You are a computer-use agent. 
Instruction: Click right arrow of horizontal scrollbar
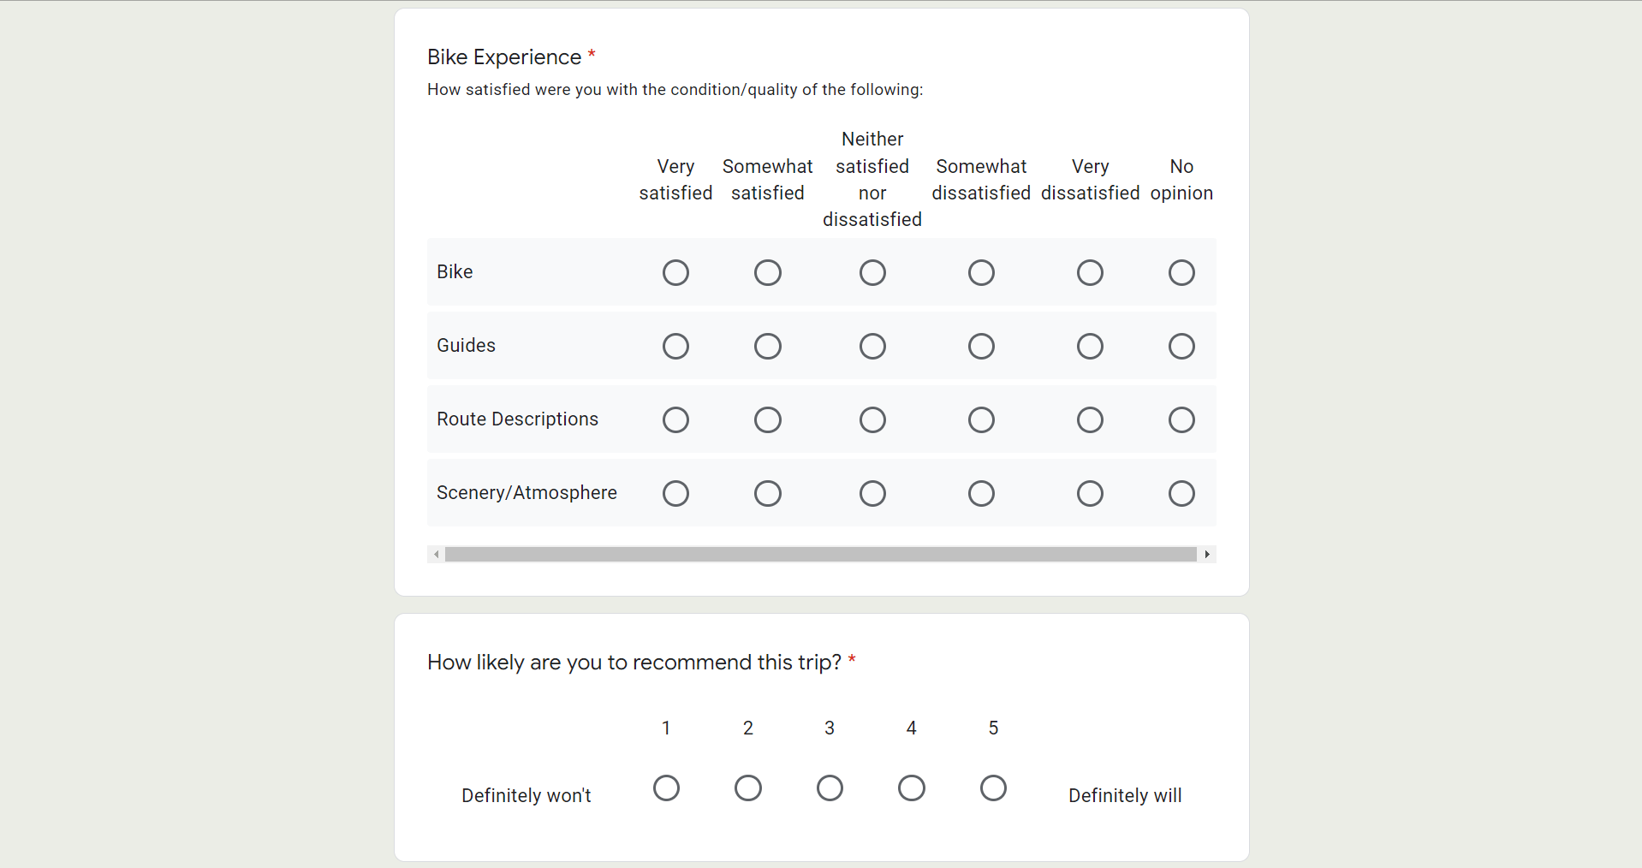point(1207,555)
